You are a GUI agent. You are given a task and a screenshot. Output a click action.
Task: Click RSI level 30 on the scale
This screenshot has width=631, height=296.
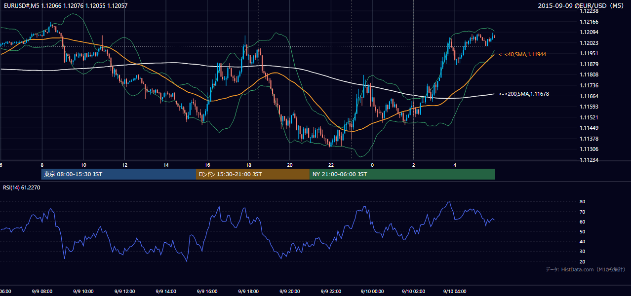coord(583,252)
